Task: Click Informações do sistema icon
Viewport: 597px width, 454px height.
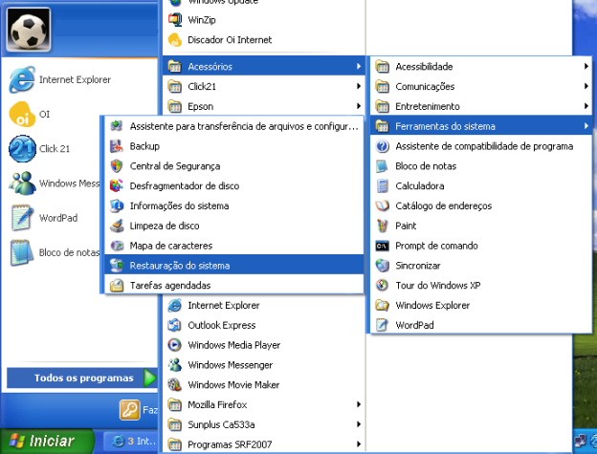Action: click(117, 205)
